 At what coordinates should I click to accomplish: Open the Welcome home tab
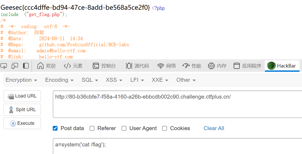pyautogui.click(x=46, y=66)
